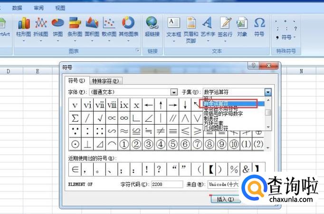Insert a signature line (签名行)
The width and height of the screenshot is (324, 214).
225,29
